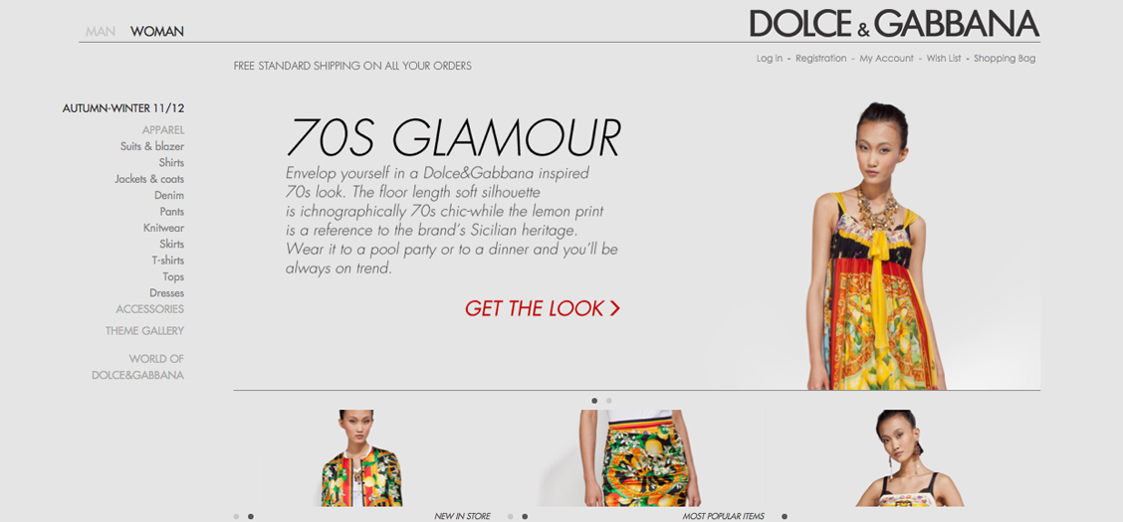Viewport: 1123px width, 522px height.
Task: Go to the Wish List
Action: [943, 59]
